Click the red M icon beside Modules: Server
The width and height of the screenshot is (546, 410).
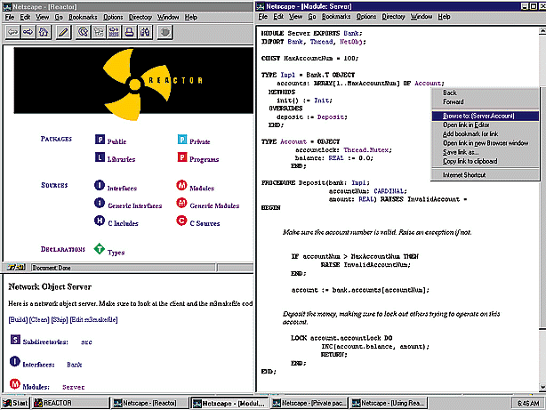[x=15, y=384]
